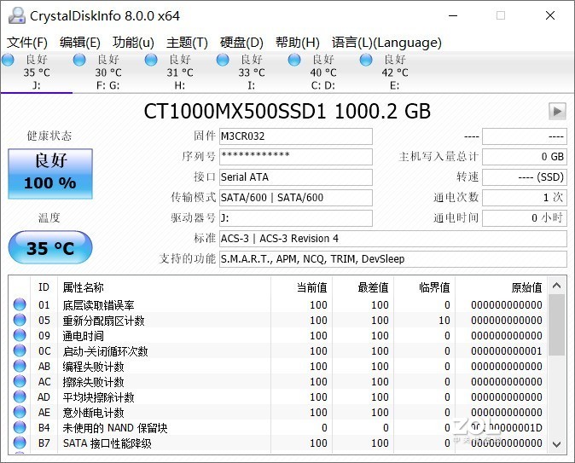Go to next disk with the arrow button

point(557,111)
